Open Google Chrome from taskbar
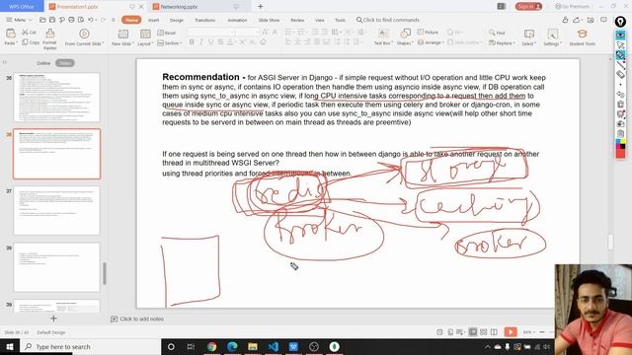The height and width of the screenshot is (355, 632). (211, 346)
